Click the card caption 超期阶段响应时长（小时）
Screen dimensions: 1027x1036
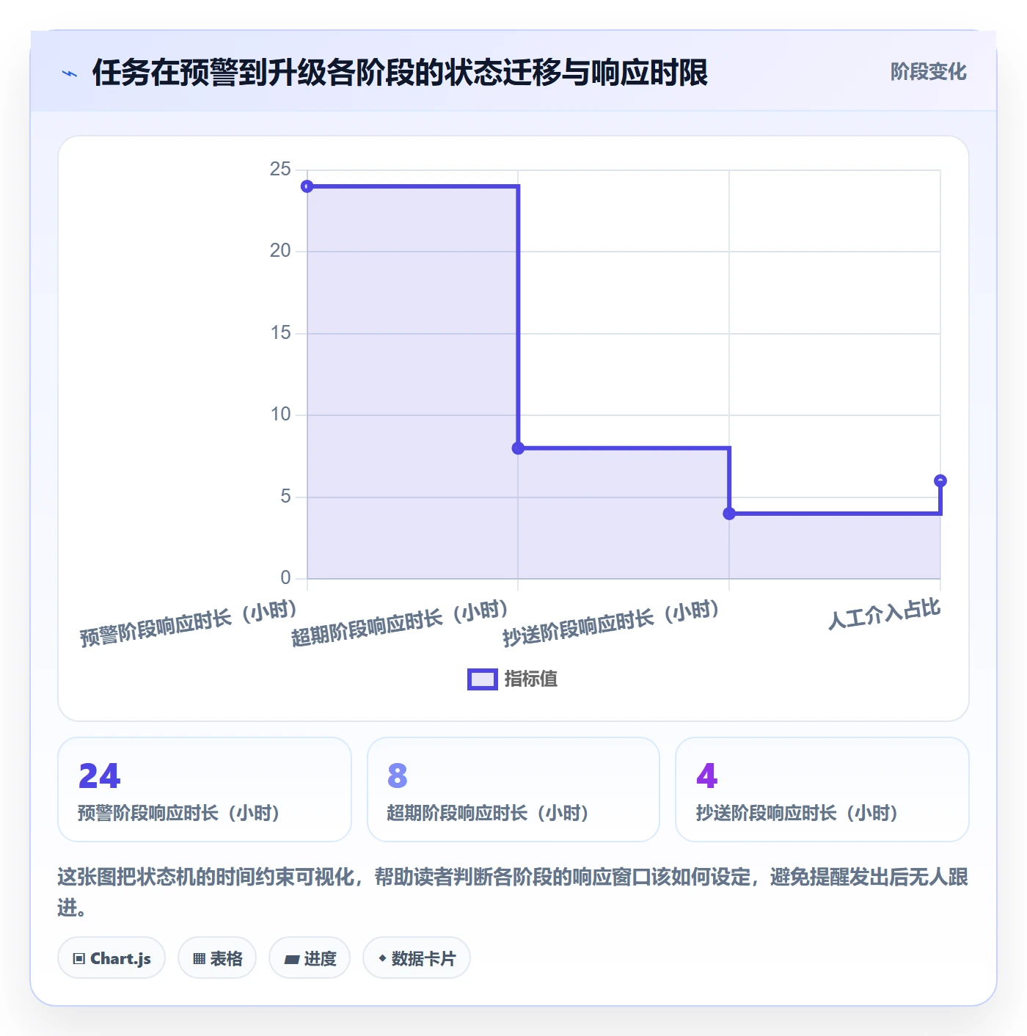tap(489, 813)
